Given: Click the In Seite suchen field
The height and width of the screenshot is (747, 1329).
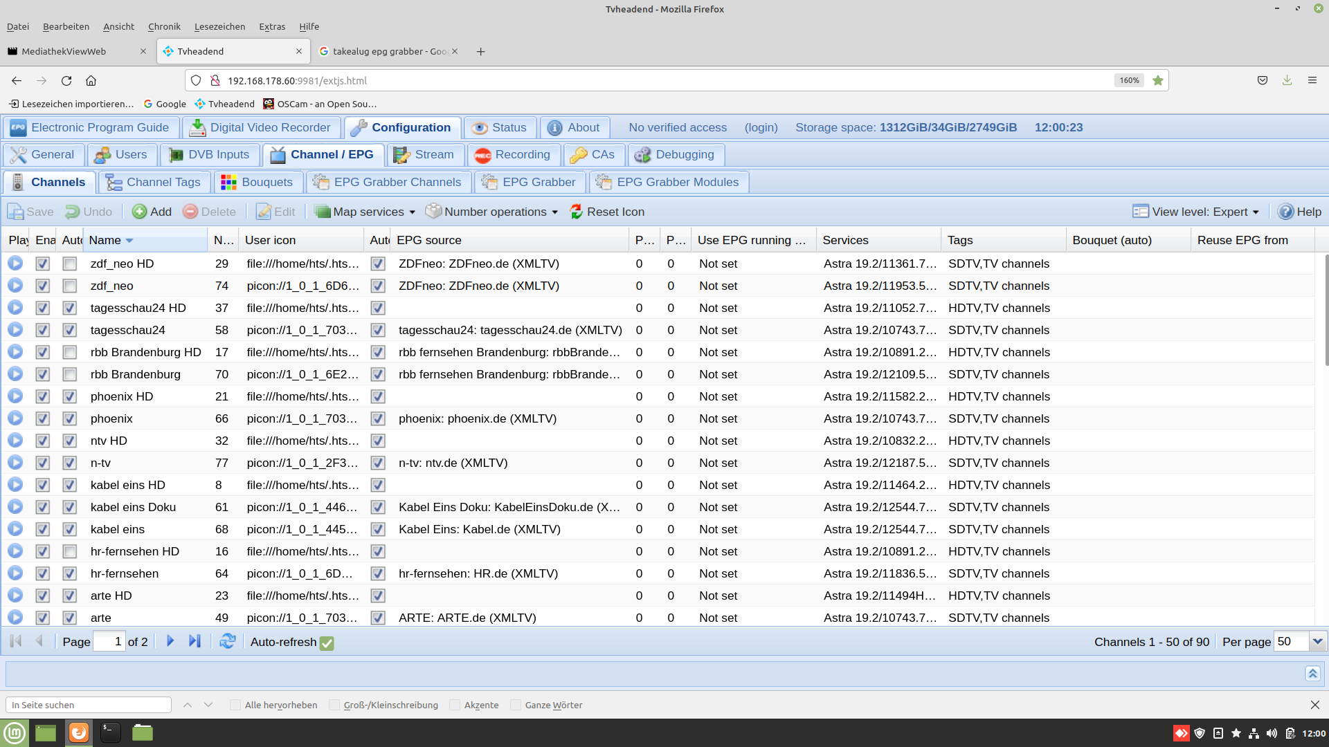Looking at the screenshot, I should tap(89, 705).
